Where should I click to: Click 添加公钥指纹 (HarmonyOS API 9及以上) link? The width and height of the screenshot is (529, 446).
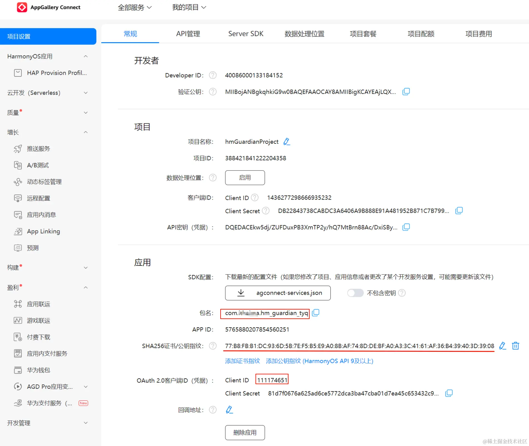point(320,361)
